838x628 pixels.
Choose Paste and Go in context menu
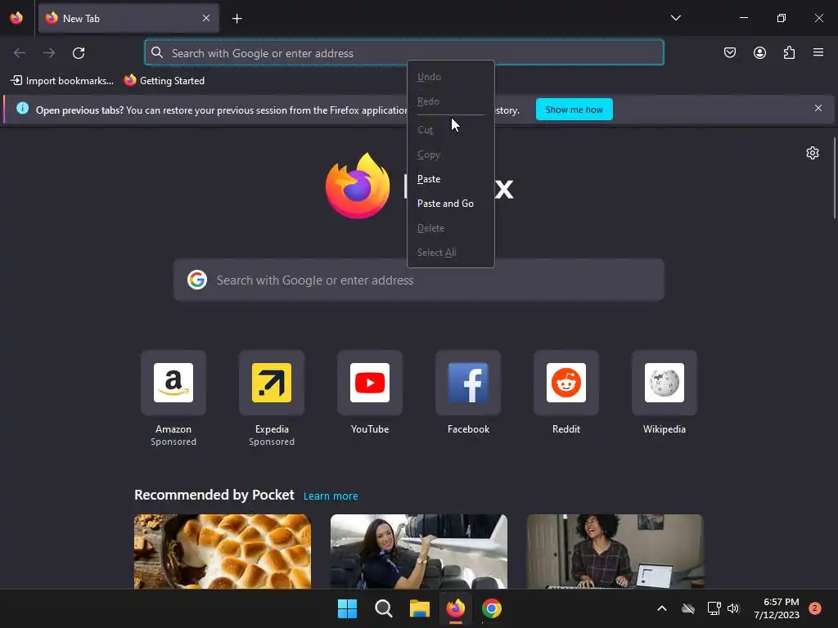(x=451, y=204)
